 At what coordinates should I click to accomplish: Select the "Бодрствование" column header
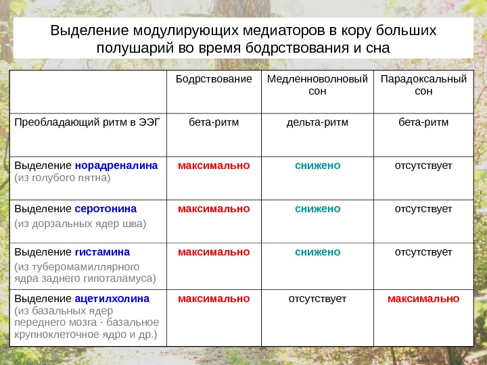[214, 79]
